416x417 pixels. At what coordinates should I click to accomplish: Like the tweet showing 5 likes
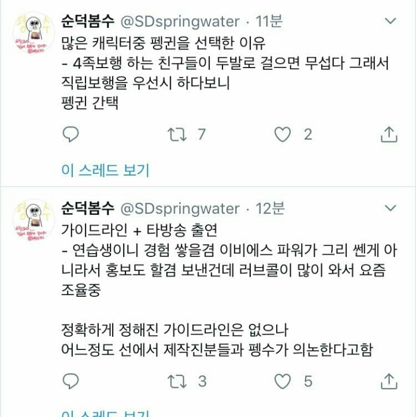[283, 381]
